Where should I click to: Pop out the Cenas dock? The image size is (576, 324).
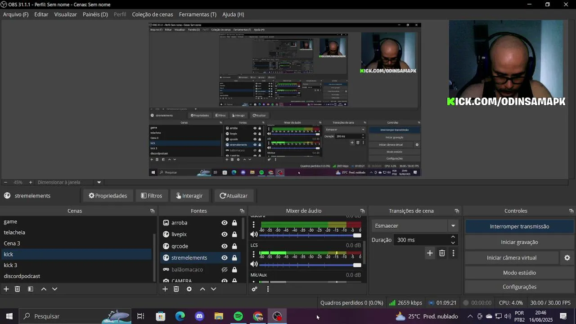point(152,211)
